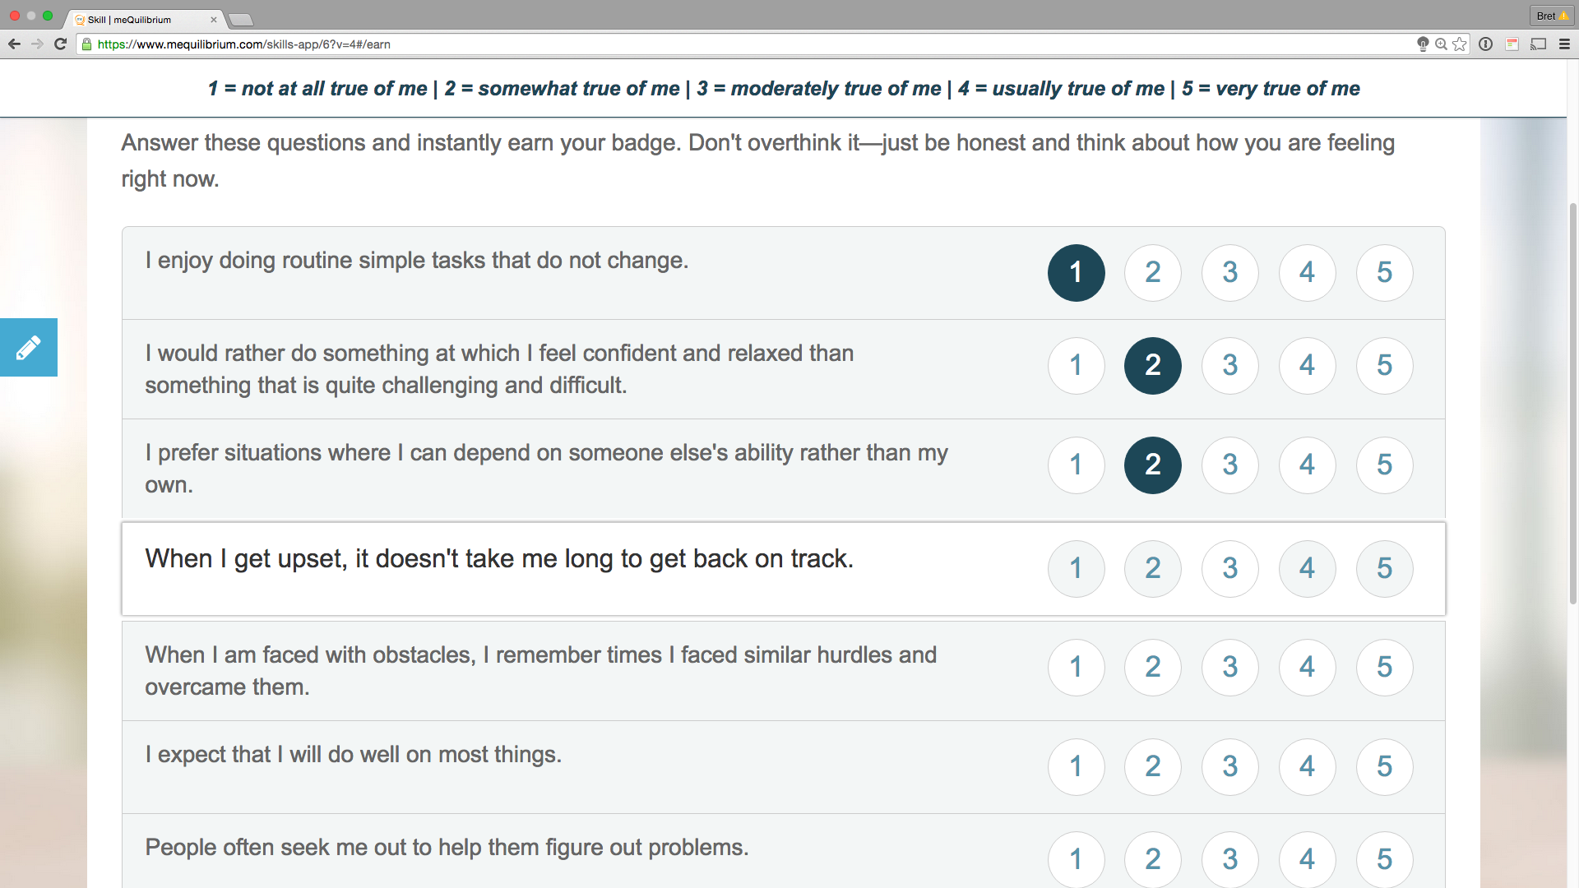Rate 'get upset' question as 3
This screenshot has width=1579, height=888.
coord(1230,568)
